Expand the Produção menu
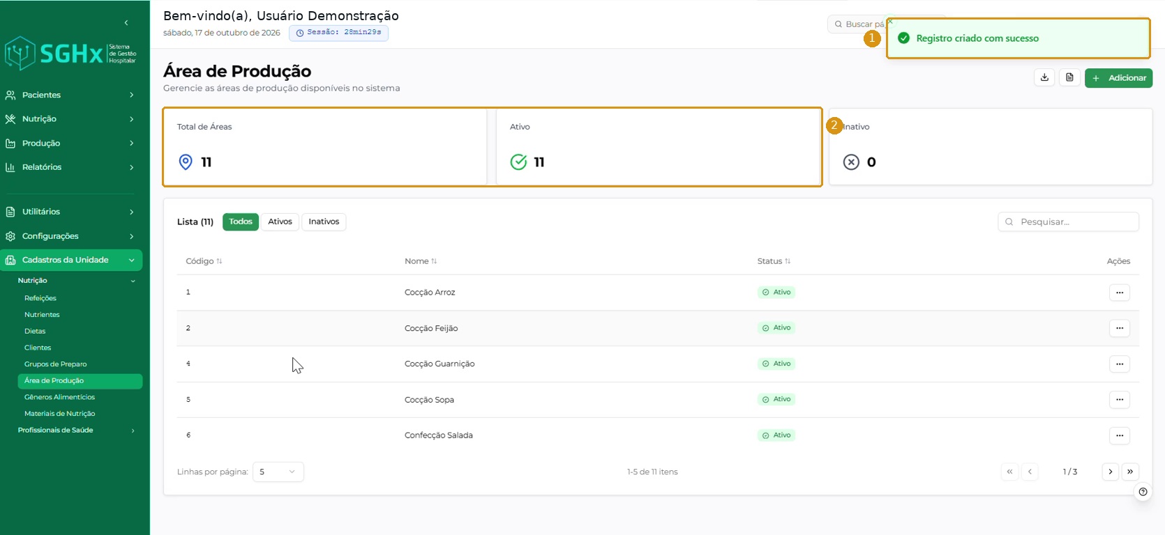Image resolution: width=1165 pixels, height=535 pixels. [x=72, y=144]
